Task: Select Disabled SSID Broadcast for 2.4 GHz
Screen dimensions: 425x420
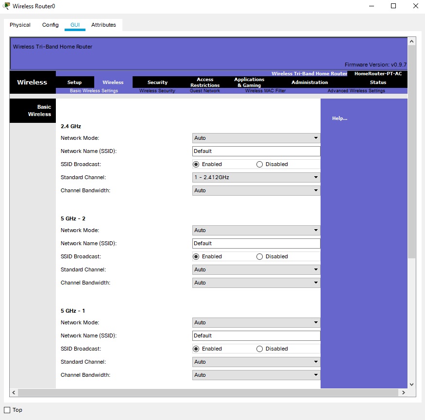Action: [x=259, y=164]
